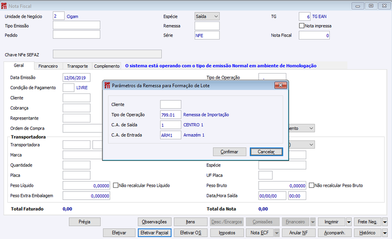Click the Nota Fiscal window app icon
Viewport: 392px width, 239px height.
pos(4,6)
